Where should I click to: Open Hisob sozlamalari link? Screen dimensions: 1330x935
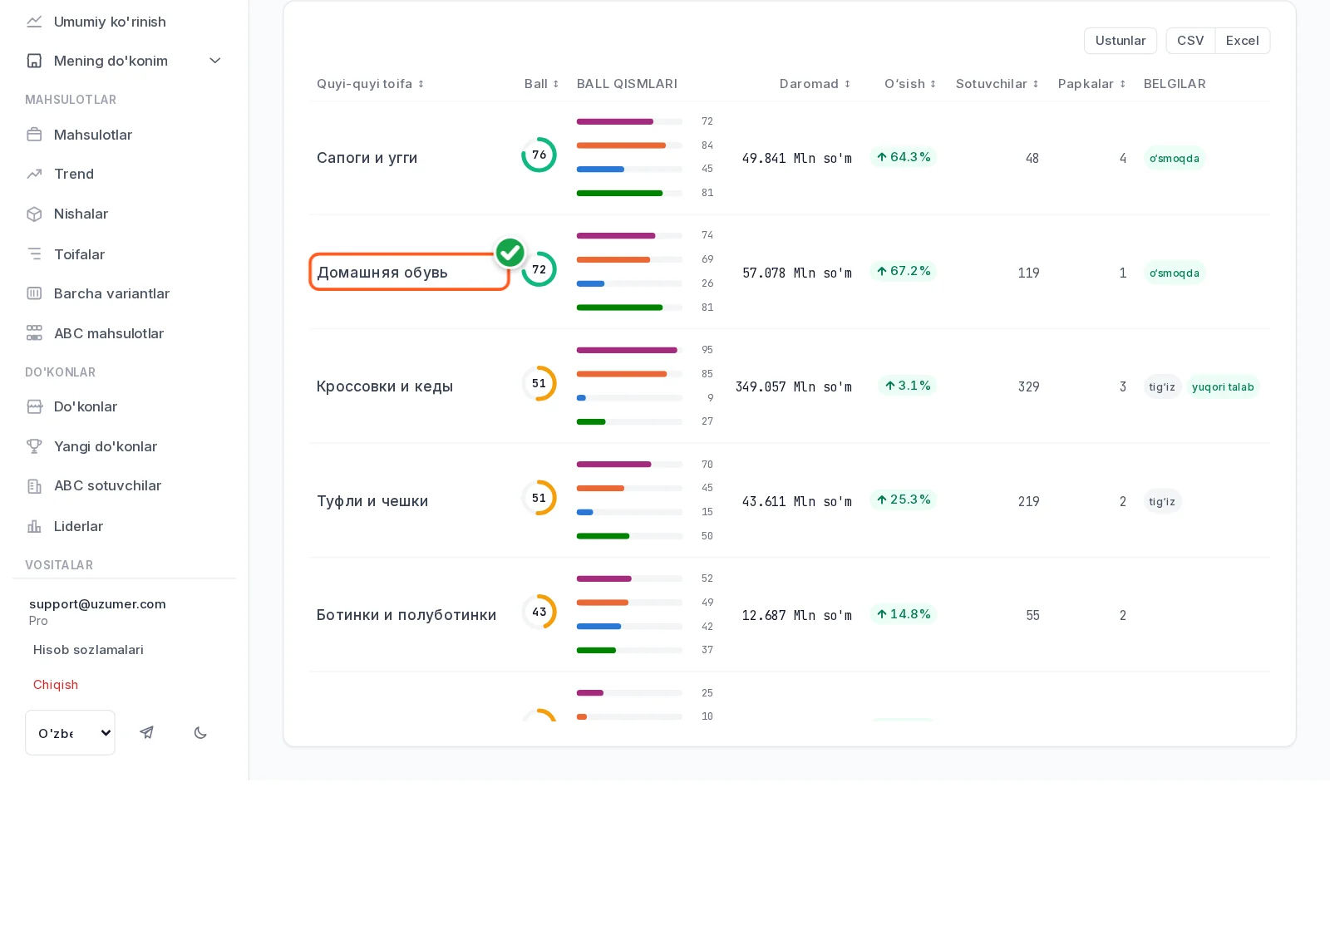click(x=88, y=650)
